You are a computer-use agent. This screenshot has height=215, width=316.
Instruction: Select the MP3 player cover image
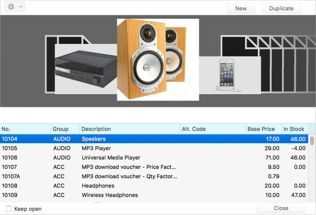pos(230,75)
